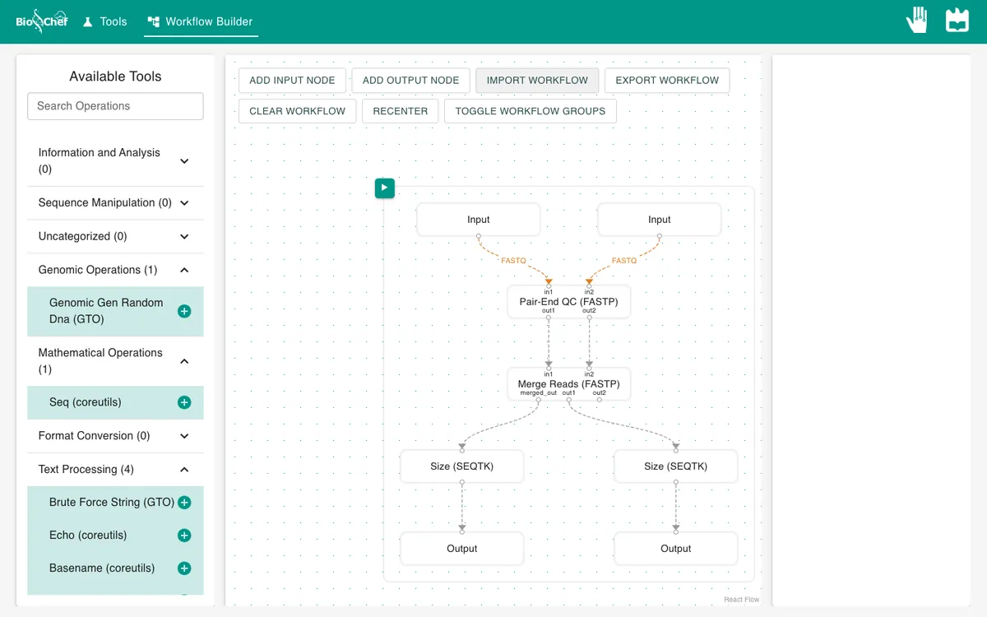Image resolution: width=987 pixels, height=617 pixels.
Task: Select the Merge Reads (FASTP) node
Action: [569, 384]
